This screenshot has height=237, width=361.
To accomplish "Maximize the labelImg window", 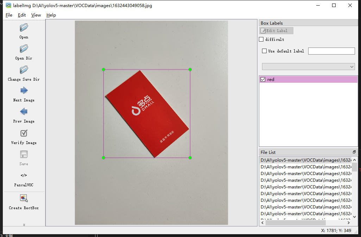I will pyautogui.click(x=334, y=5).
